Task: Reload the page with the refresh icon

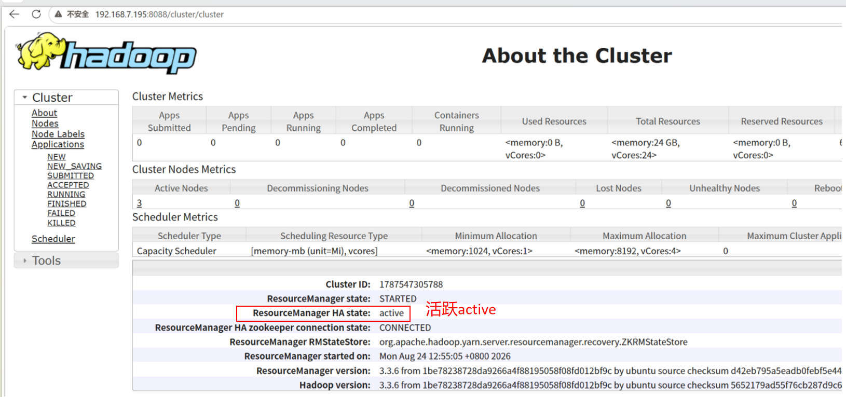Action: pyautogui.click(x=36, y=14)
